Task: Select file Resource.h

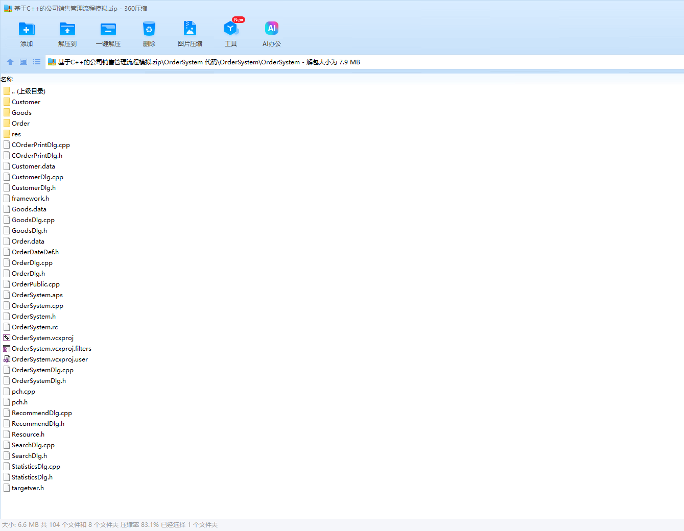Action: [24, 434]
